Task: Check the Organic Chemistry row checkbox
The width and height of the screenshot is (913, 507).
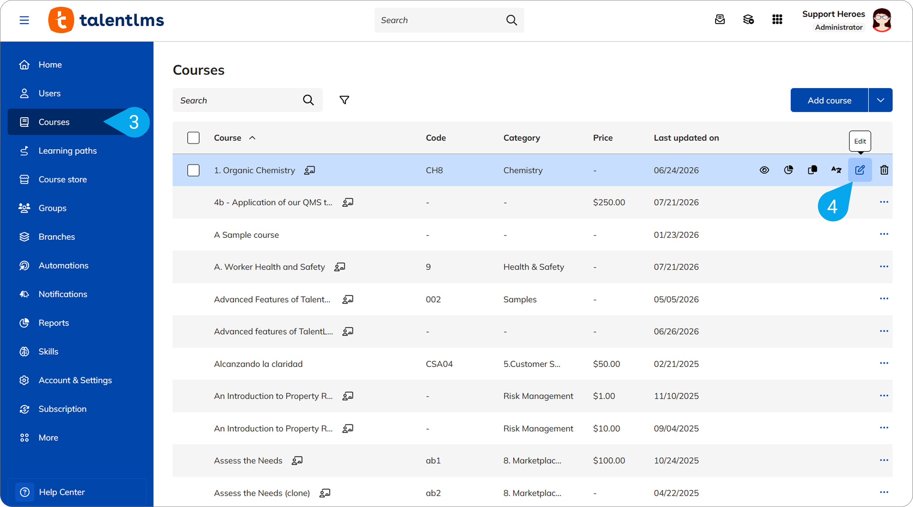Action: click(194, 170)
